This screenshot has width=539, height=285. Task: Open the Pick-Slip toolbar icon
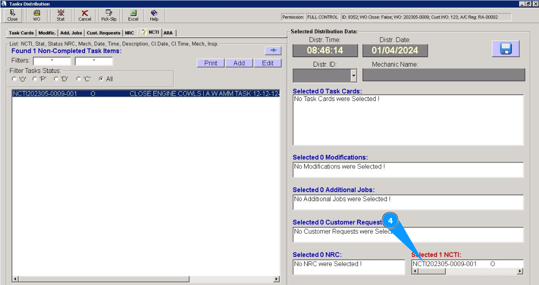109,15
